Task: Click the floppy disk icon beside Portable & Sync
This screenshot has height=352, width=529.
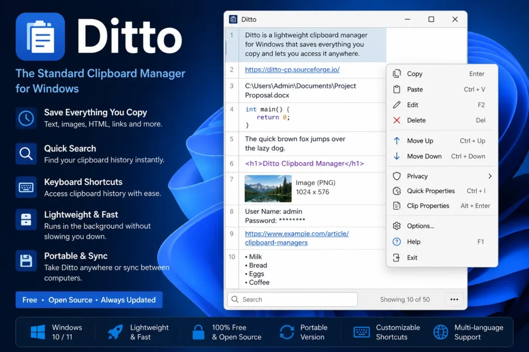Action: tap(26, 261)
